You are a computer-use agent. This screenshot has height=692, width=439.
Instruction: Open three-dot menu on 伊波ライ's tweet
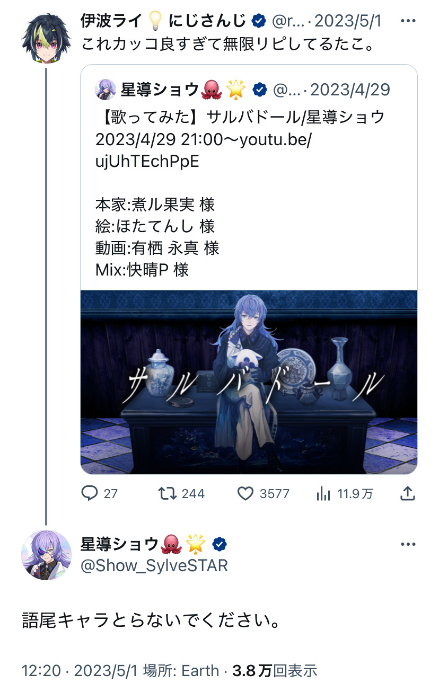[408, 21]
